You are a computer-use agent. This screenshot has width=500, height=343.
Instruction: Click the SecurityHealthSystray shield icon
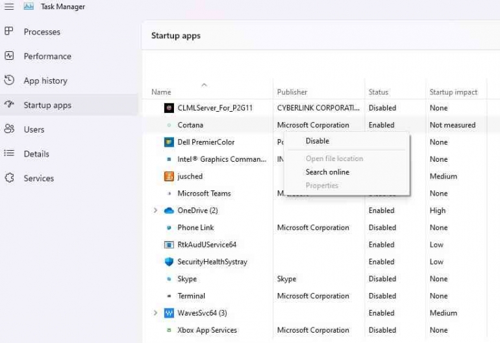coord(169,262)
